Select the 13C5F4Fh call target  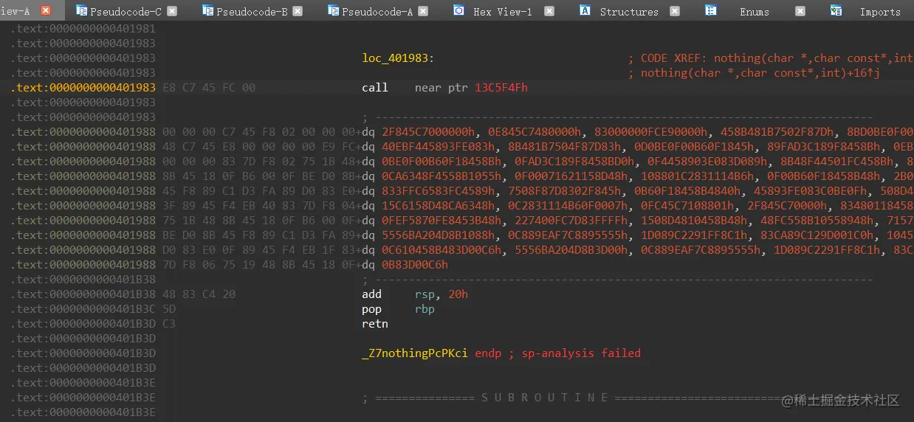[x=501, y=88]
